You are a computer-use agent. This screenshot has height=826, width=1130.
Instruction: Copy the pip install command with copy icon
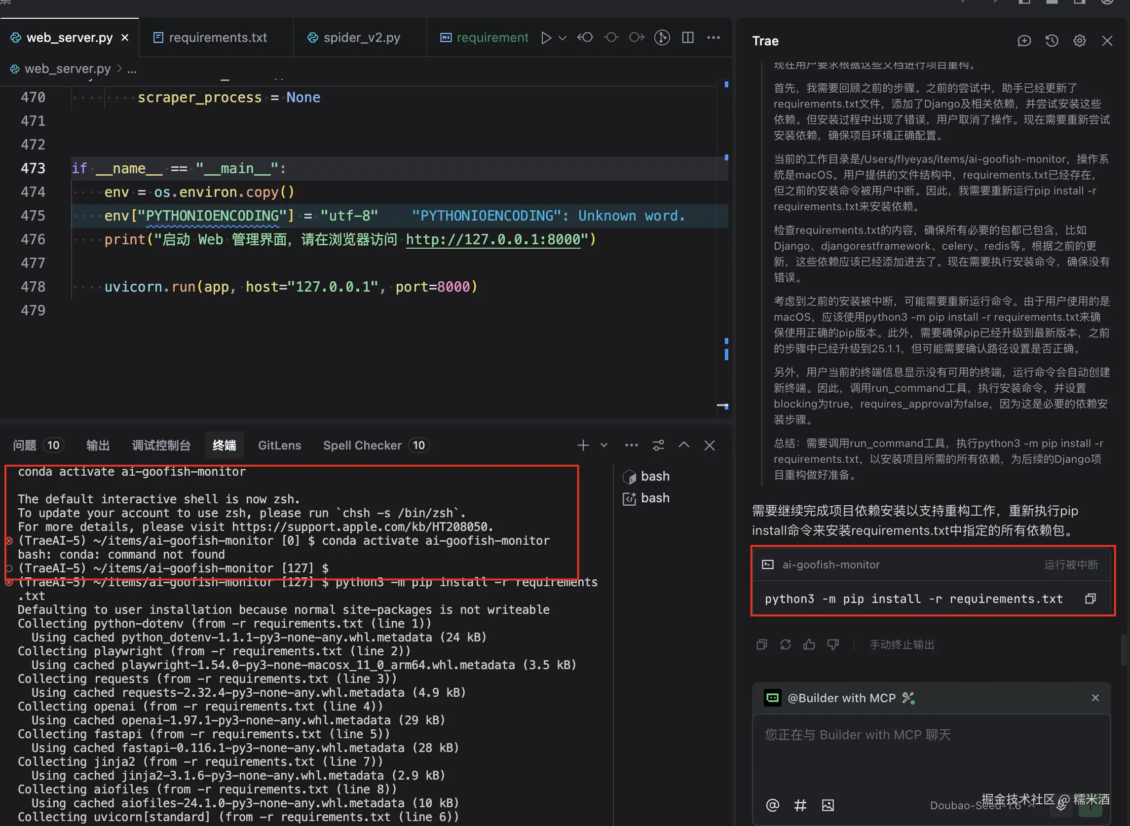(x=1091, y=599)
